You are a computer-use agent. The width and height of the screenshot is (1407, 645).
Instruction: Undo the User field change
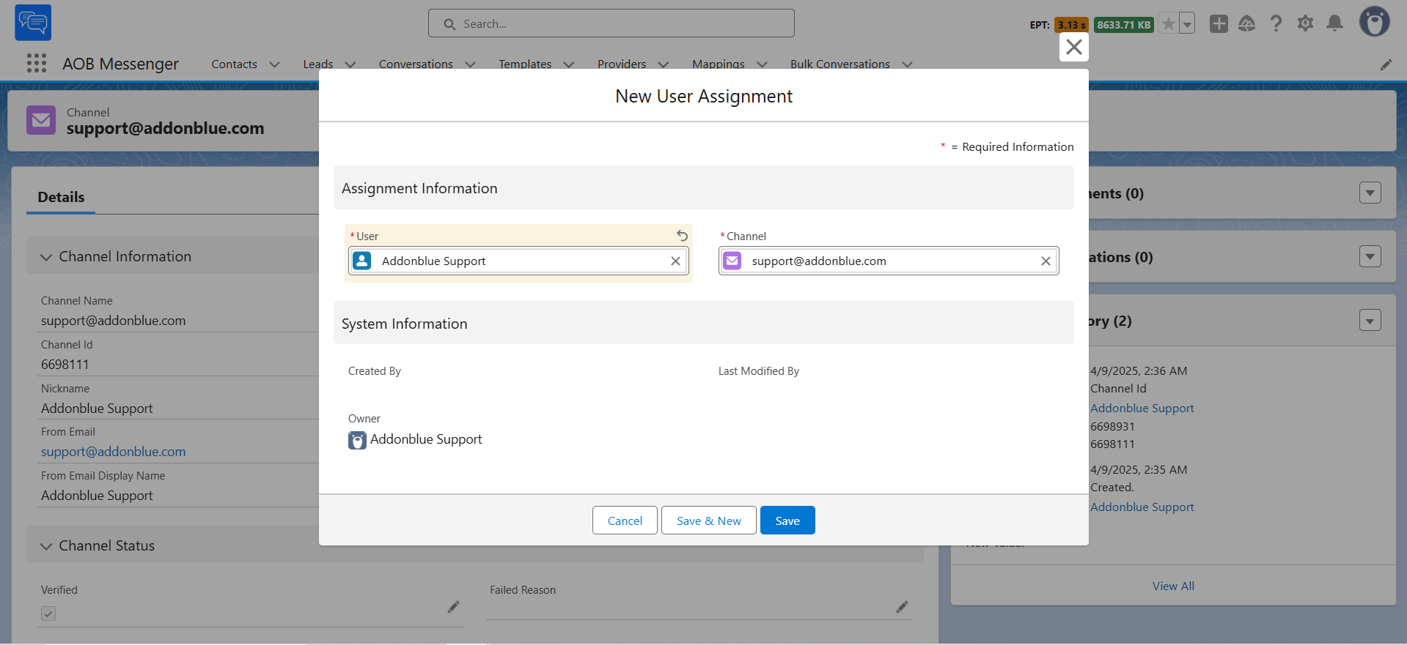[x=683, y=236]
